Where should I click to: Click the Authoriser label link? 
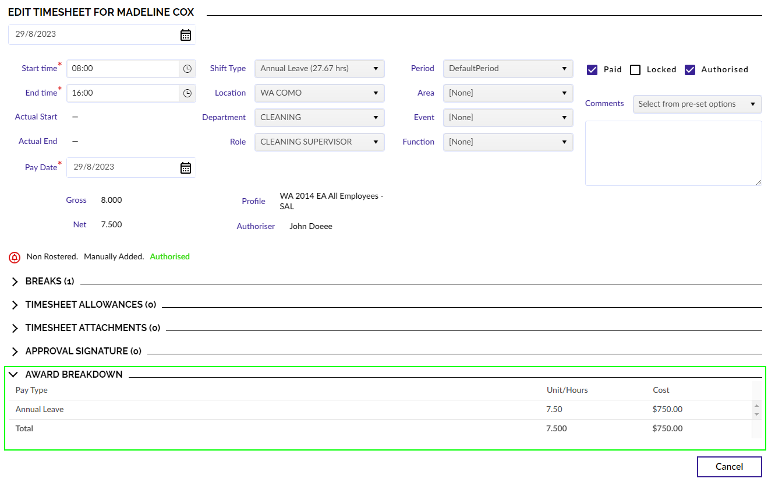click(x=256, y=226)
